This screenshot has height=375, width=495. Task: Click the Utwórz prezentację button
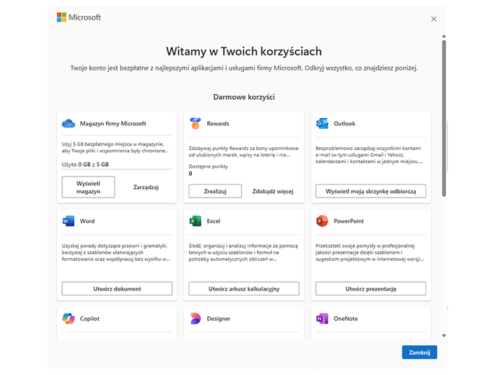pyautogui.click(x=371, y=288)
